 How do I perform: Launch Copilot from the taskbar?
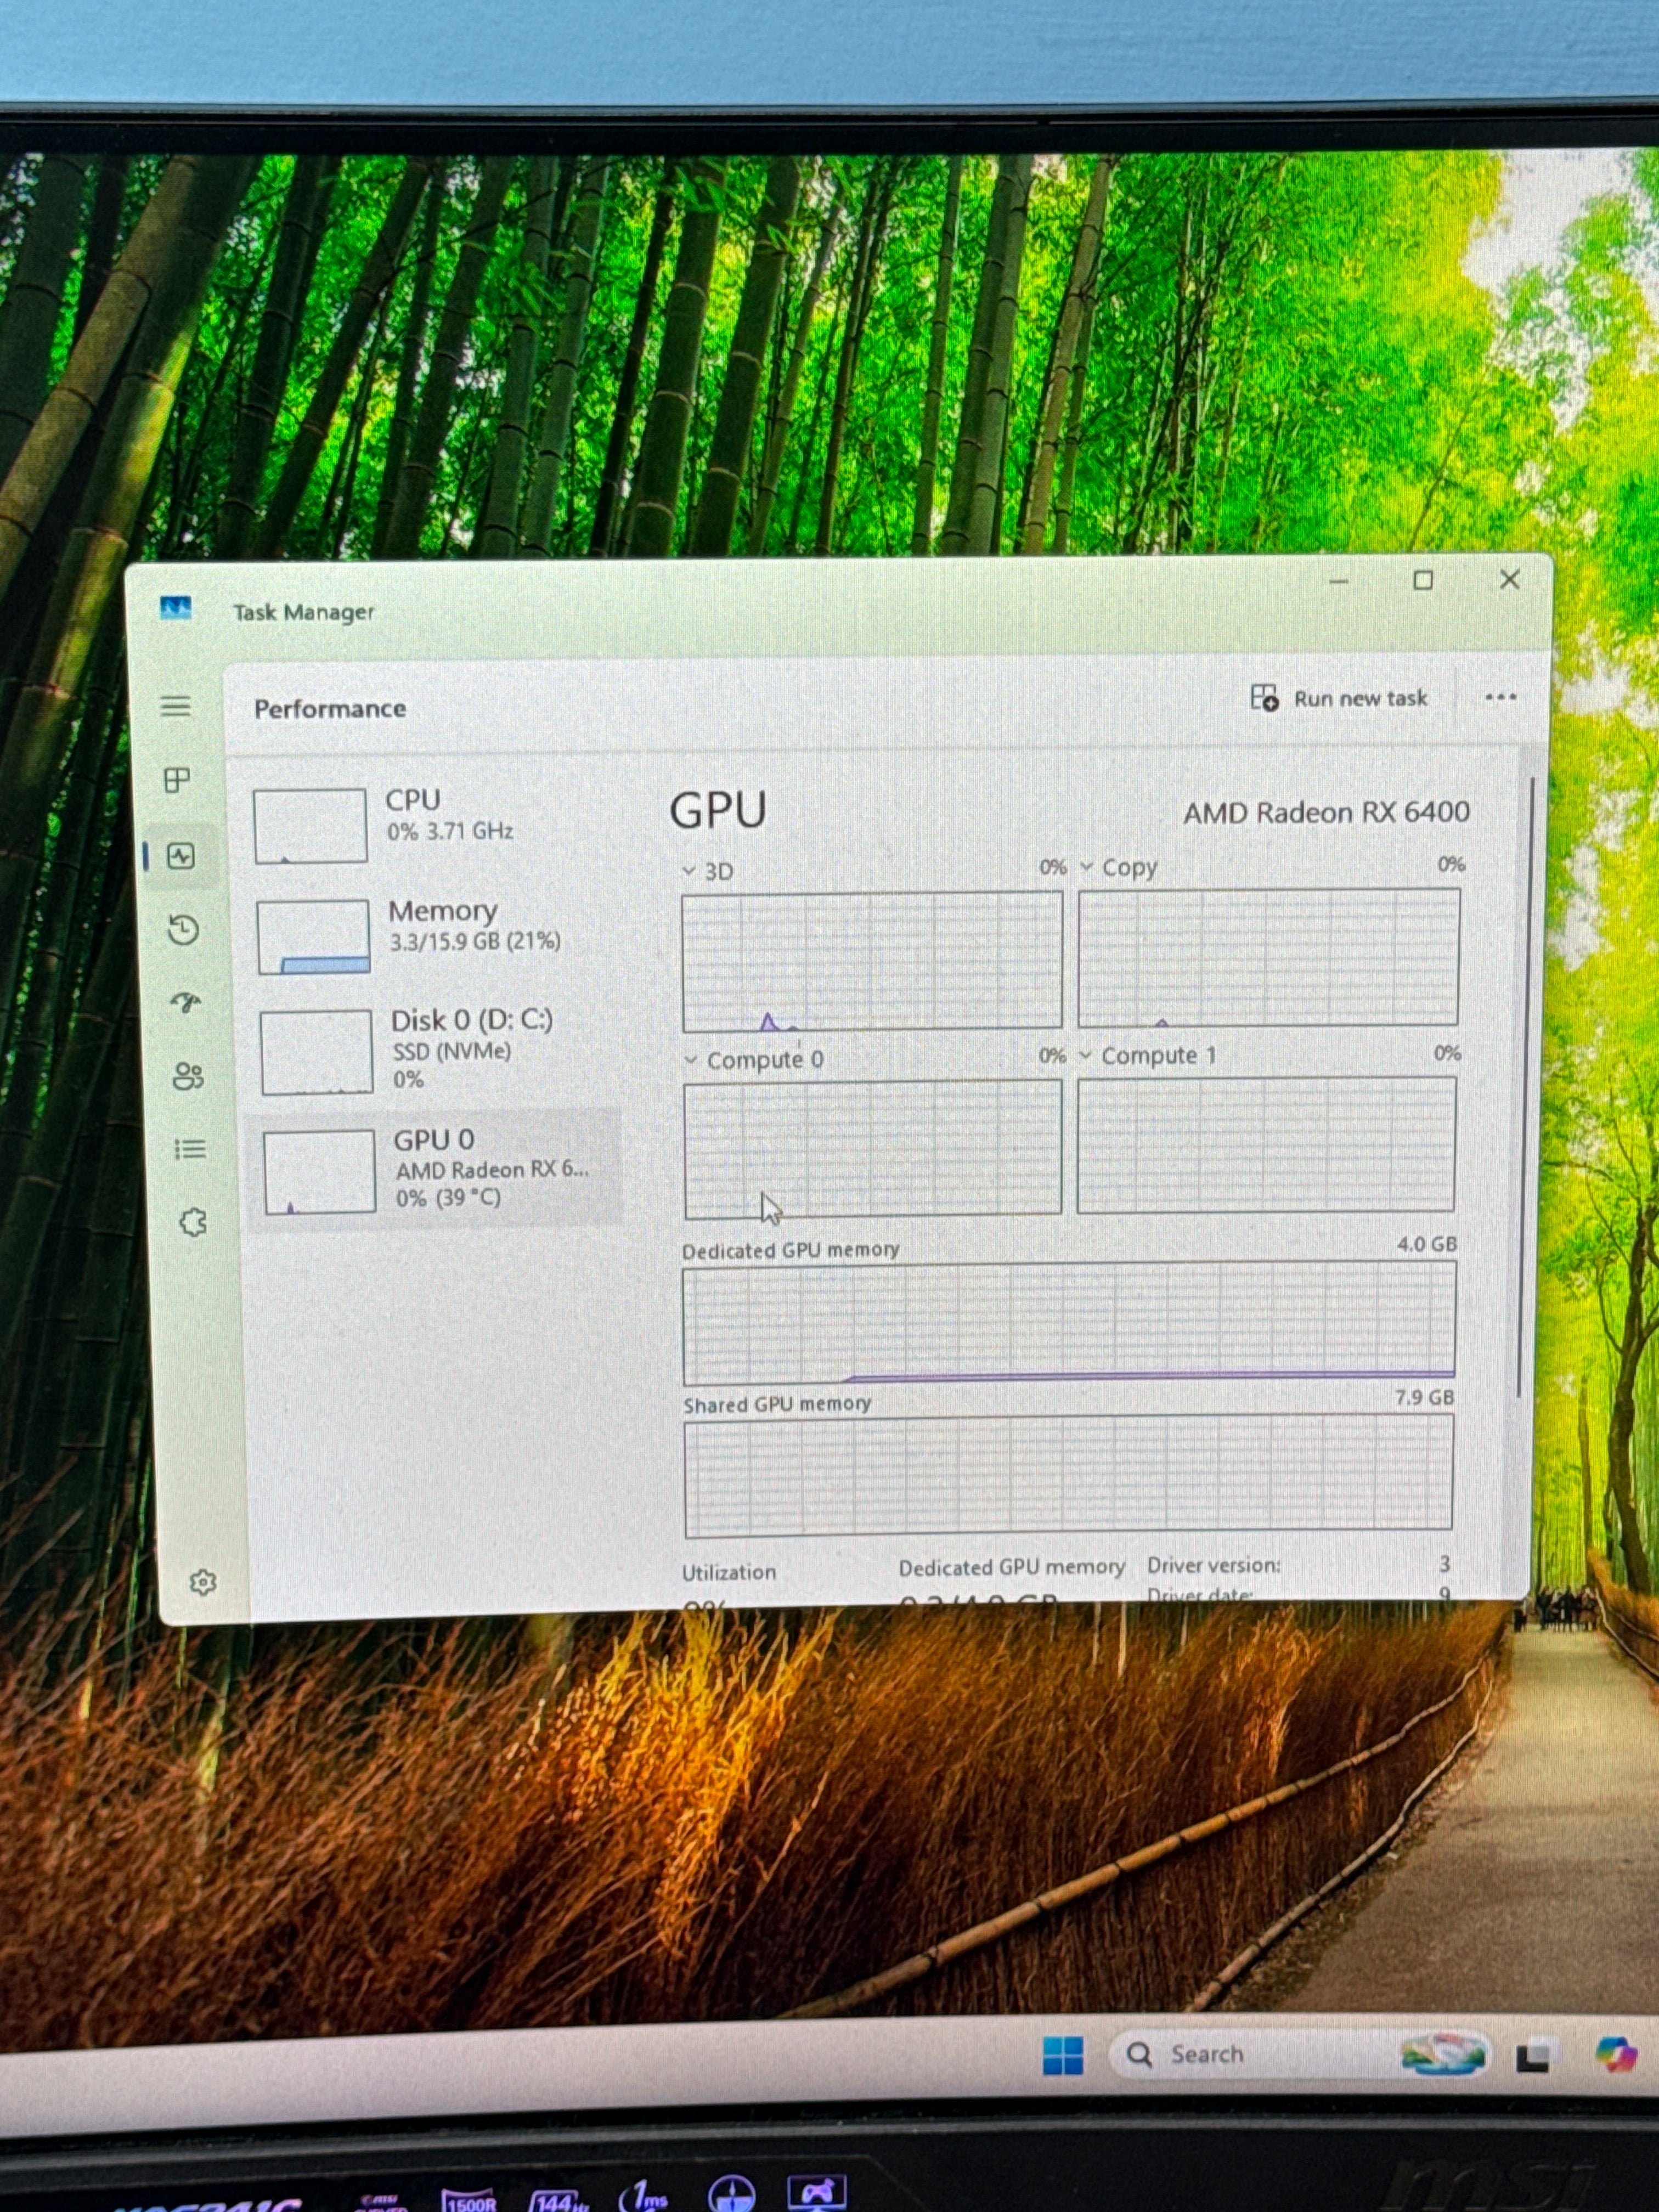(x=1616, y=2055)
